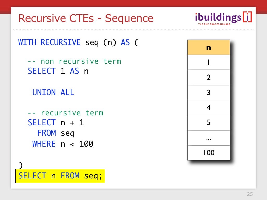Click the orange n column header
267x200 pixels.
pyautogui.click(x=209, y=47)
